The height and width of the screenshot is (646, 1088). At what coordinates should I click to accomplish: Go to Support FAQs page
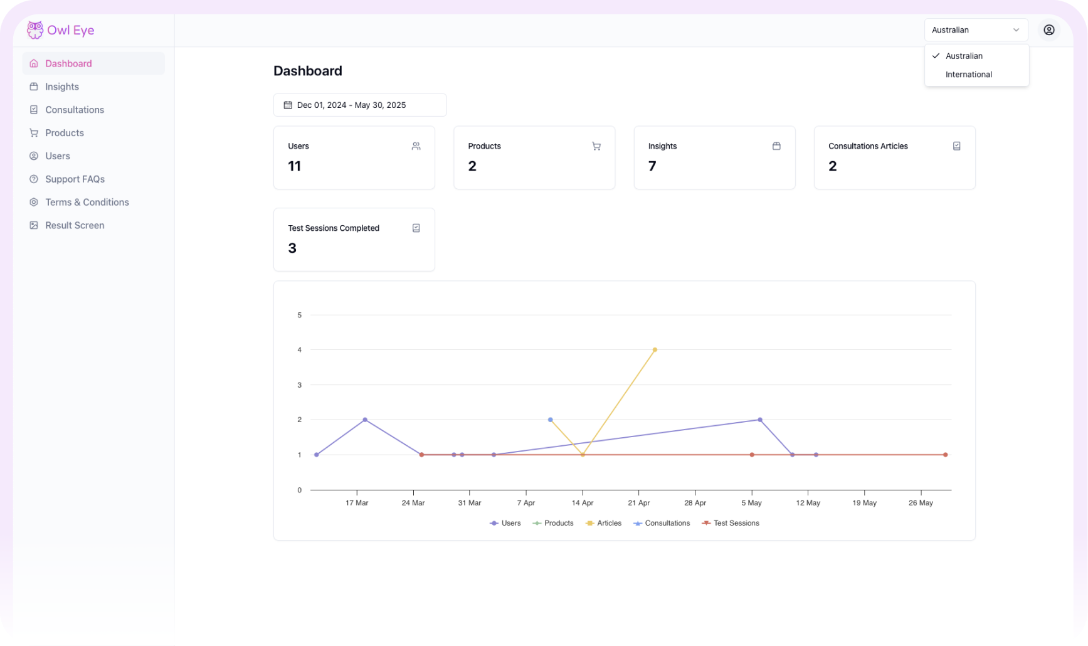[75, 179]
